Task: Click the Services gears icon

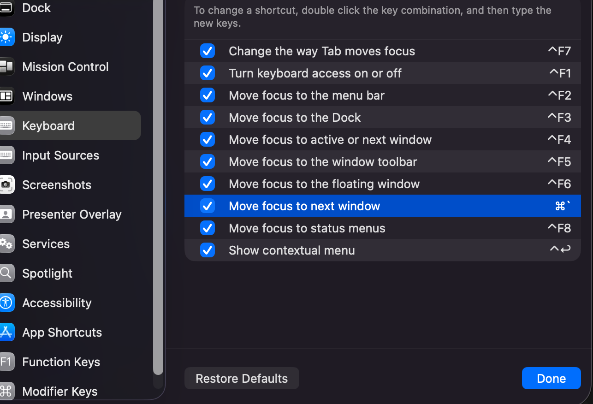Action: click(x=6, y=244)
